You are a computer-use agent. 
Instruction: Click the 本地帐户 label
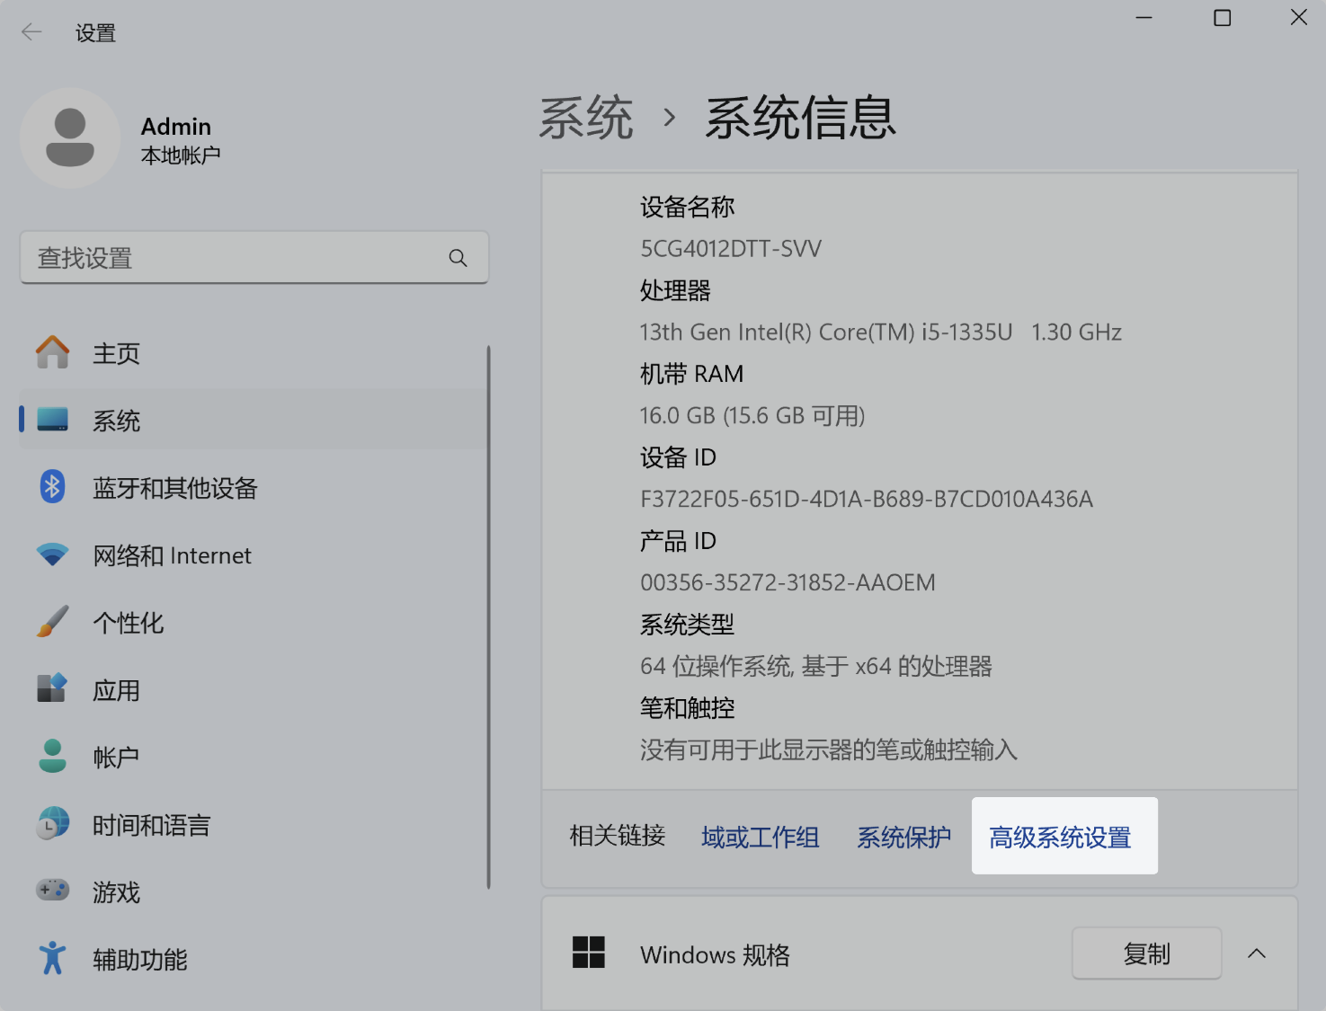tap(181, 155)
